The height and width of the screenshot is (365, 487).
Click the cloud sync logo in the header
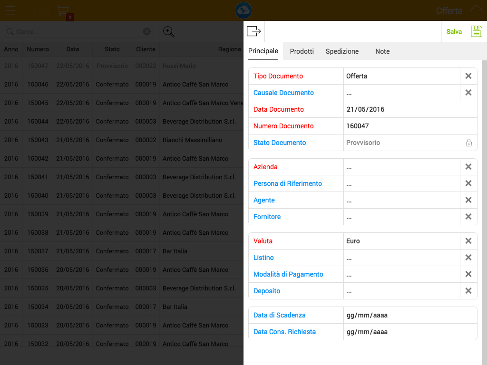pyautogui.click(x=243, y=10)
